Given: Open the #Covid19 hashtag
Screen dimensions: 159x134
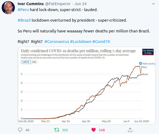Looking at the screenshot, I should coord(101,42).
